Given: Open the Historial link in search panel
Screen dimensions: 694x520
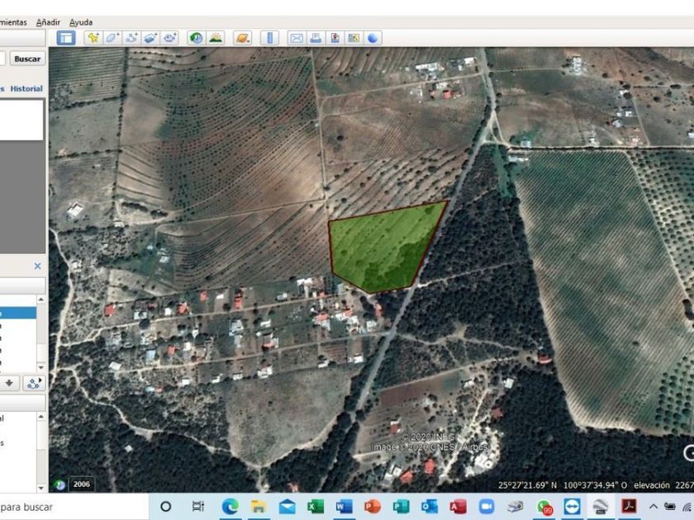Looking at the screenshot, I should tap(26, 88).
